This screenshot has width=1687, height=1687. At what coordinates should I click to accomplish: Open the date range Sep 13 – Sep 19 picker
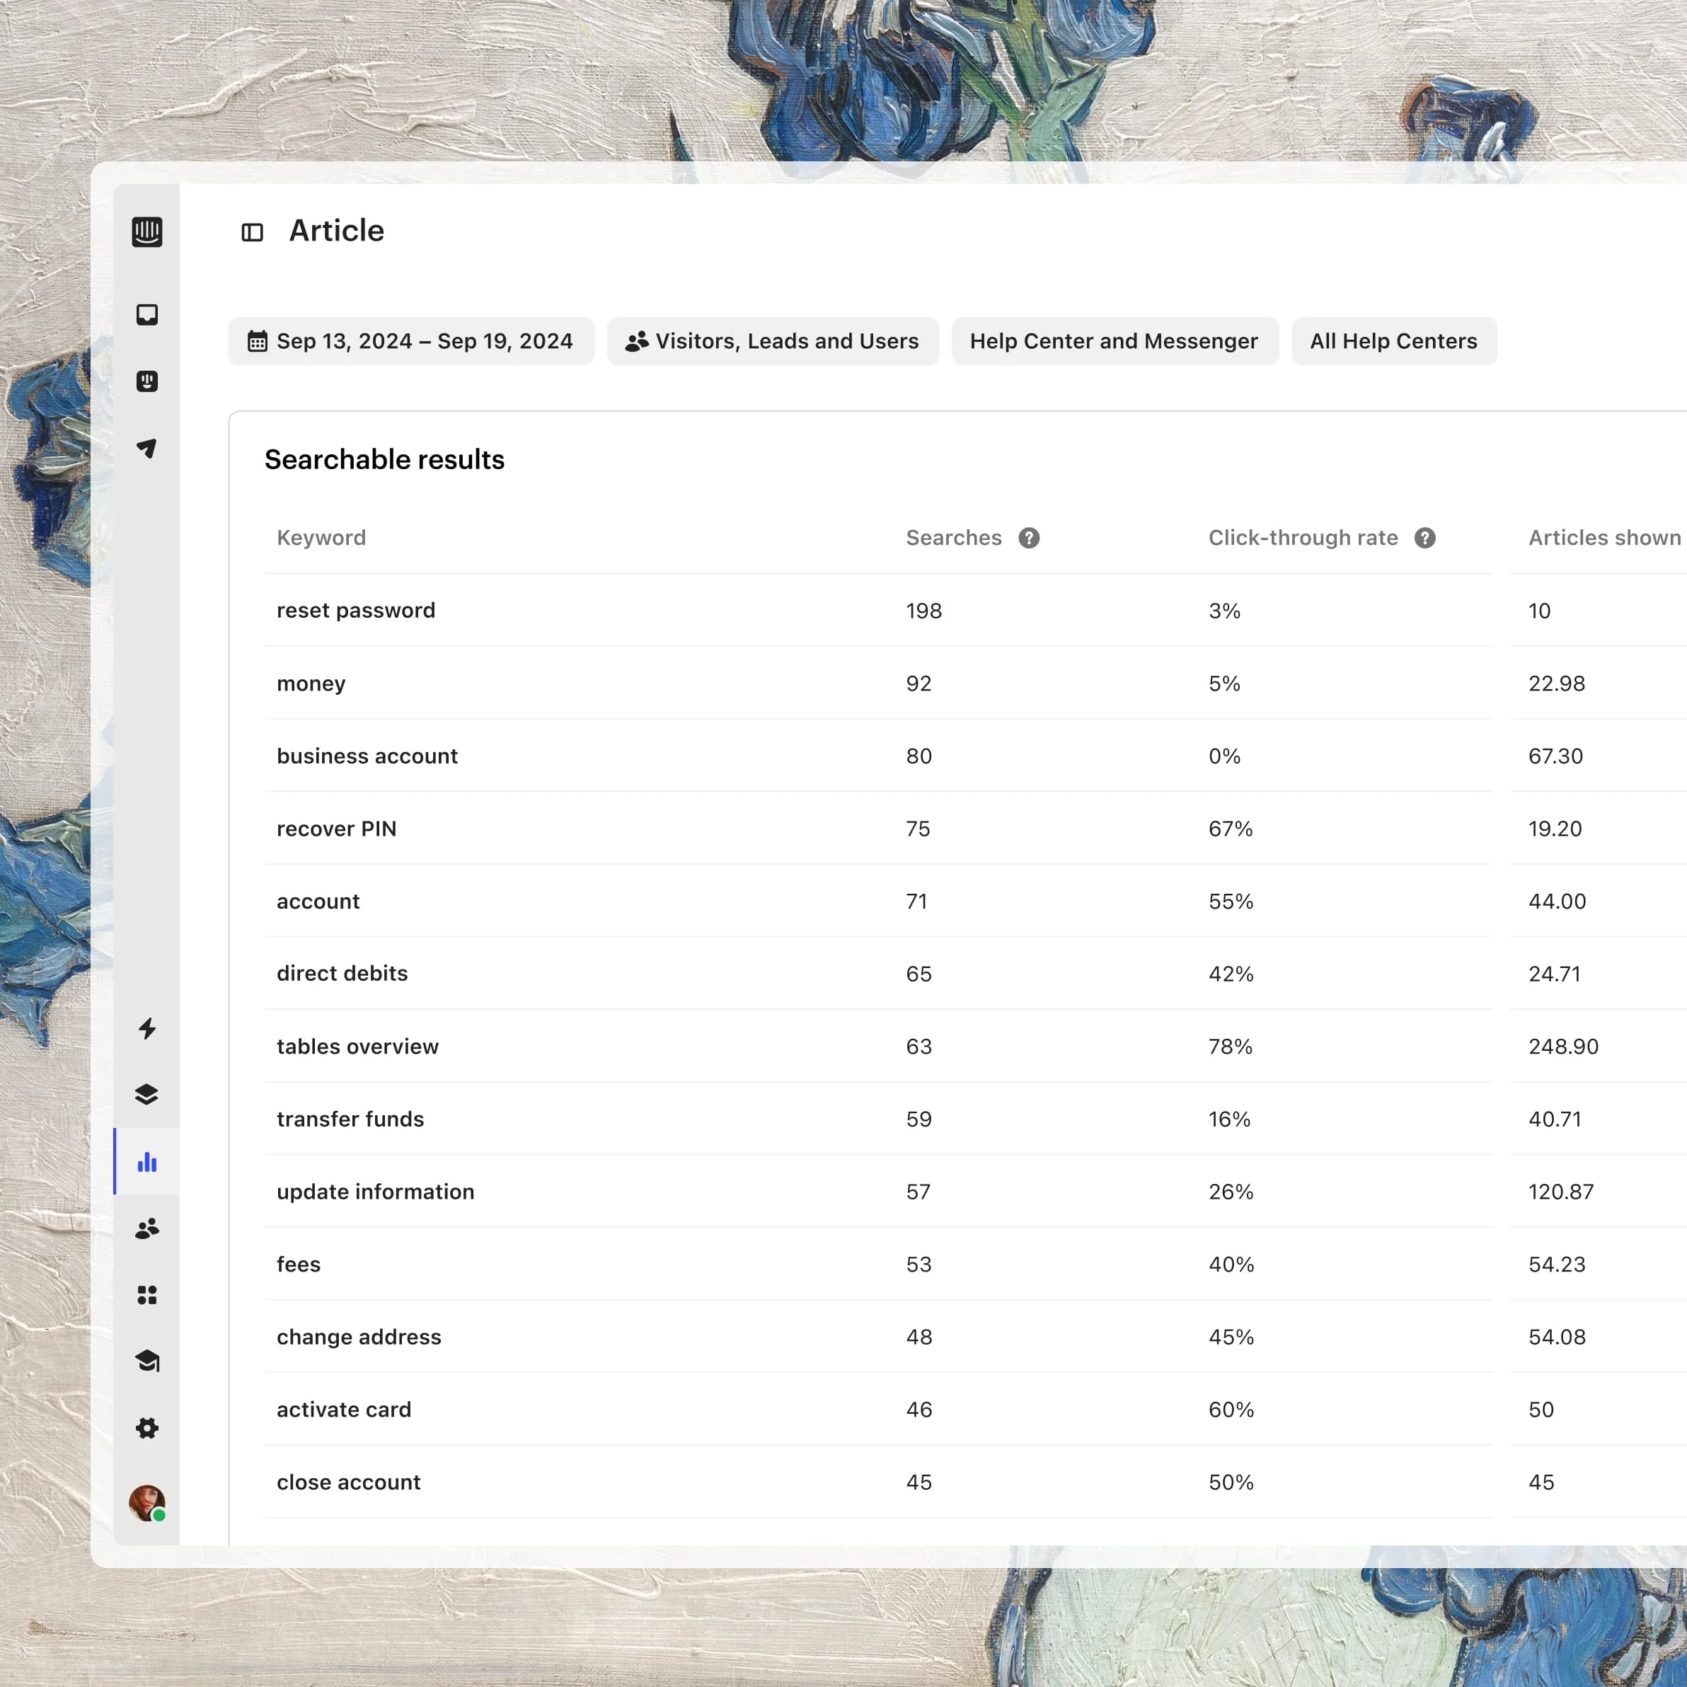coord(410,340)
